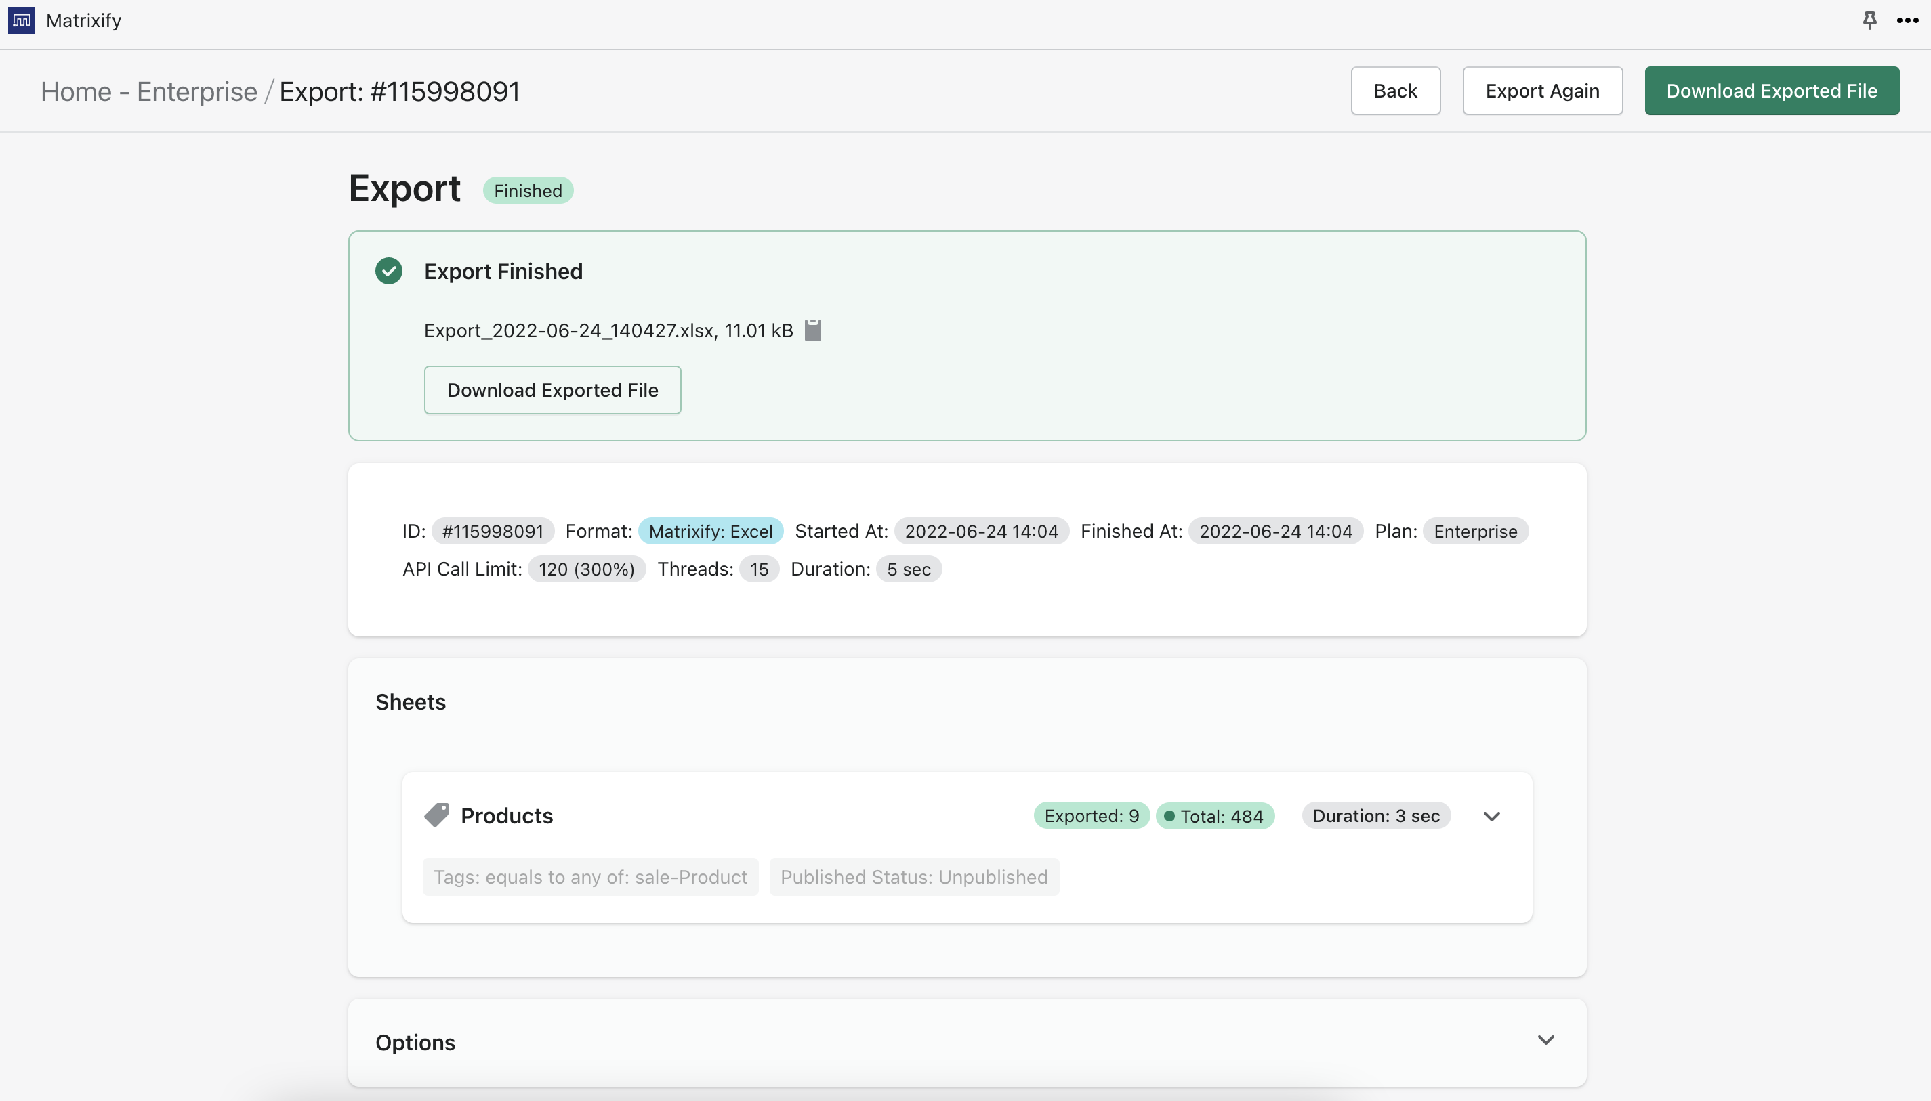Image resolution: width=1931 pixels, height=1101 pixels.
Task: Click the Matrixify app logo icon
Action: click(21, 20)
